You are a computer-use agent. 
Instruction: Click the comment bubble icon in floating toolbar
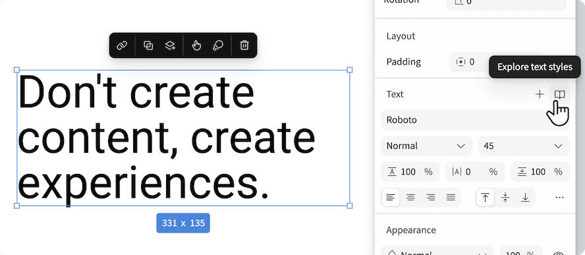pyautogui.click(x=218, y=45)
